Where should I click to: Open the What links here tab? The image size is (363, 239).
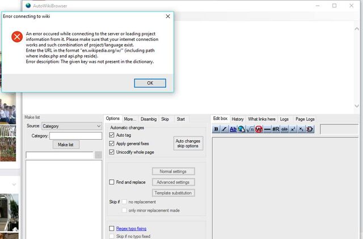pos(262,119)
